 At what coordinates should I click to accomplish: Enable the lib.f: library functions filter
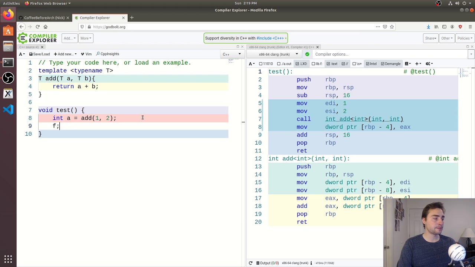click(317, 64)
